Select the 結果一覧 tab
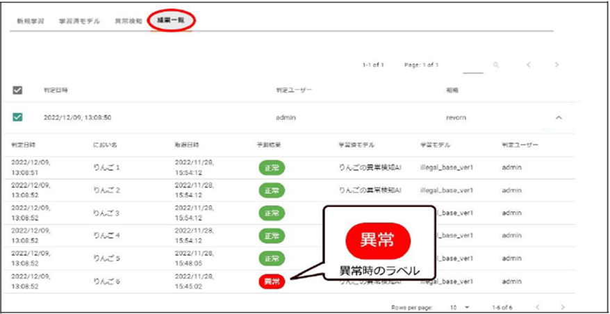Viewport: 610px width, 314px height. coord(171,21)
